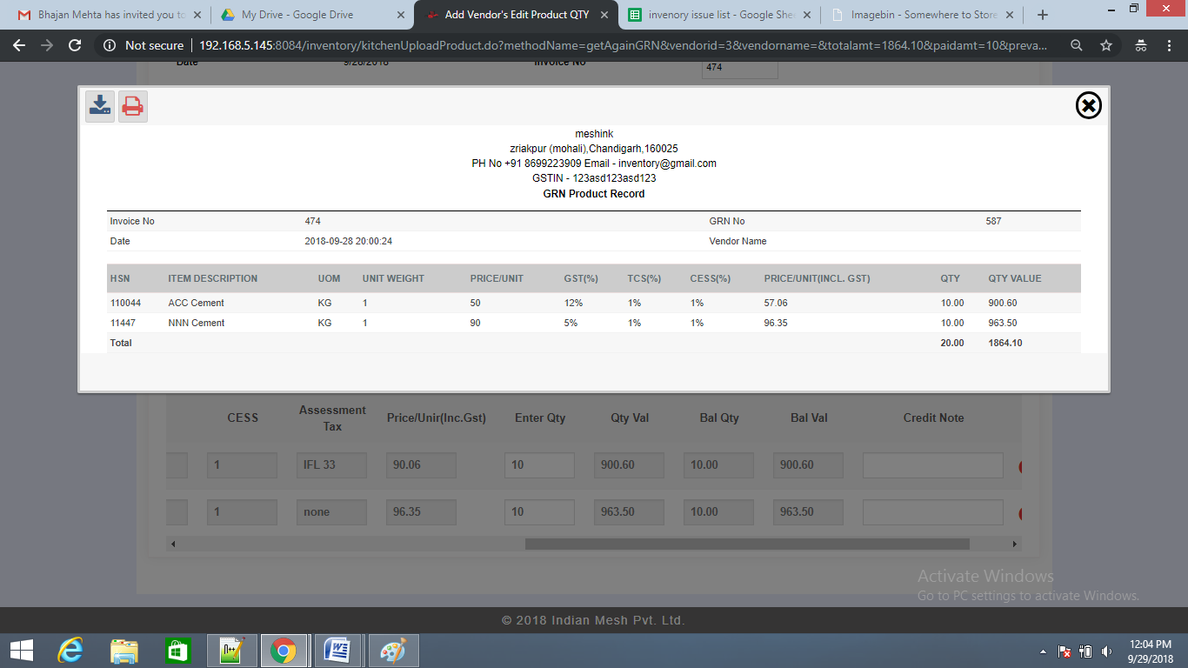Close the Google Sheets tab
The height and width of the screenshot is (668, 1188).
point(807,15)
